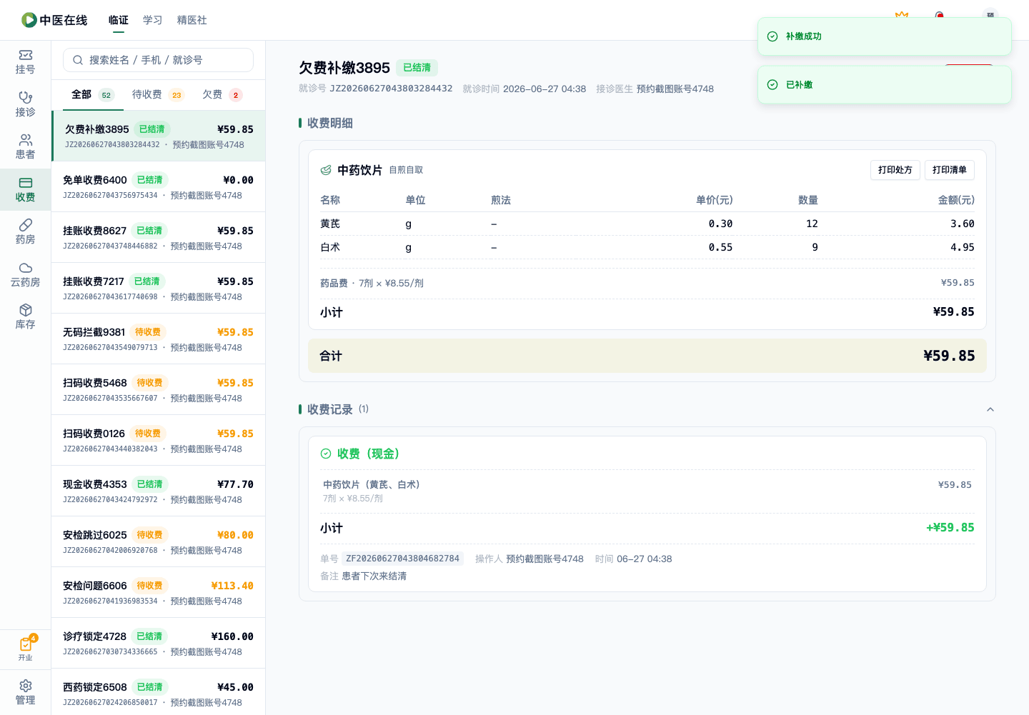Collapse the 收费记录 section chevron
This screenshot has height=715, width=1029.
990,409
